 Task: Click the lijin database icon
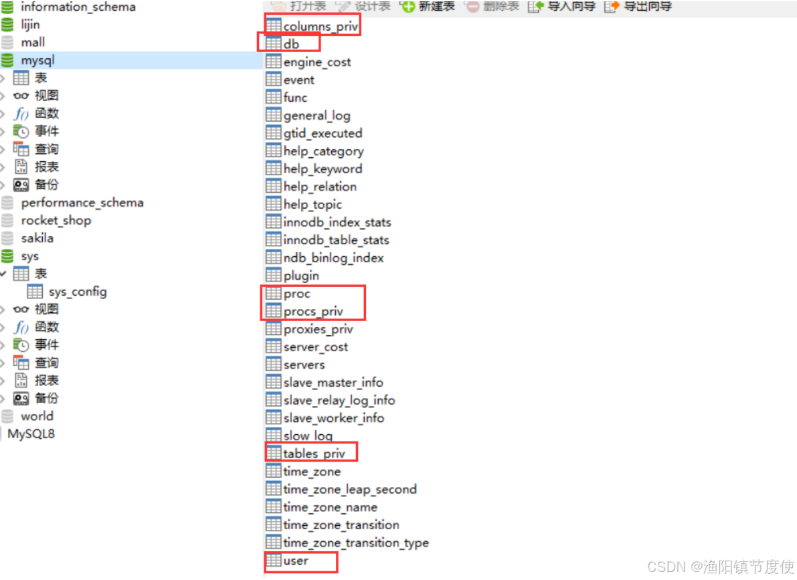7,24
